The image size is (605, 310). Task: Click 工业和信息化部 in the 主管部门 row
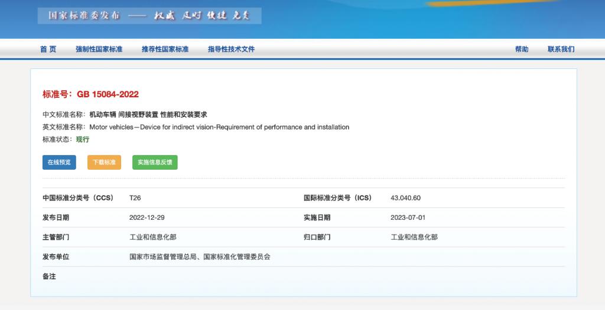(x=153, y=238)
